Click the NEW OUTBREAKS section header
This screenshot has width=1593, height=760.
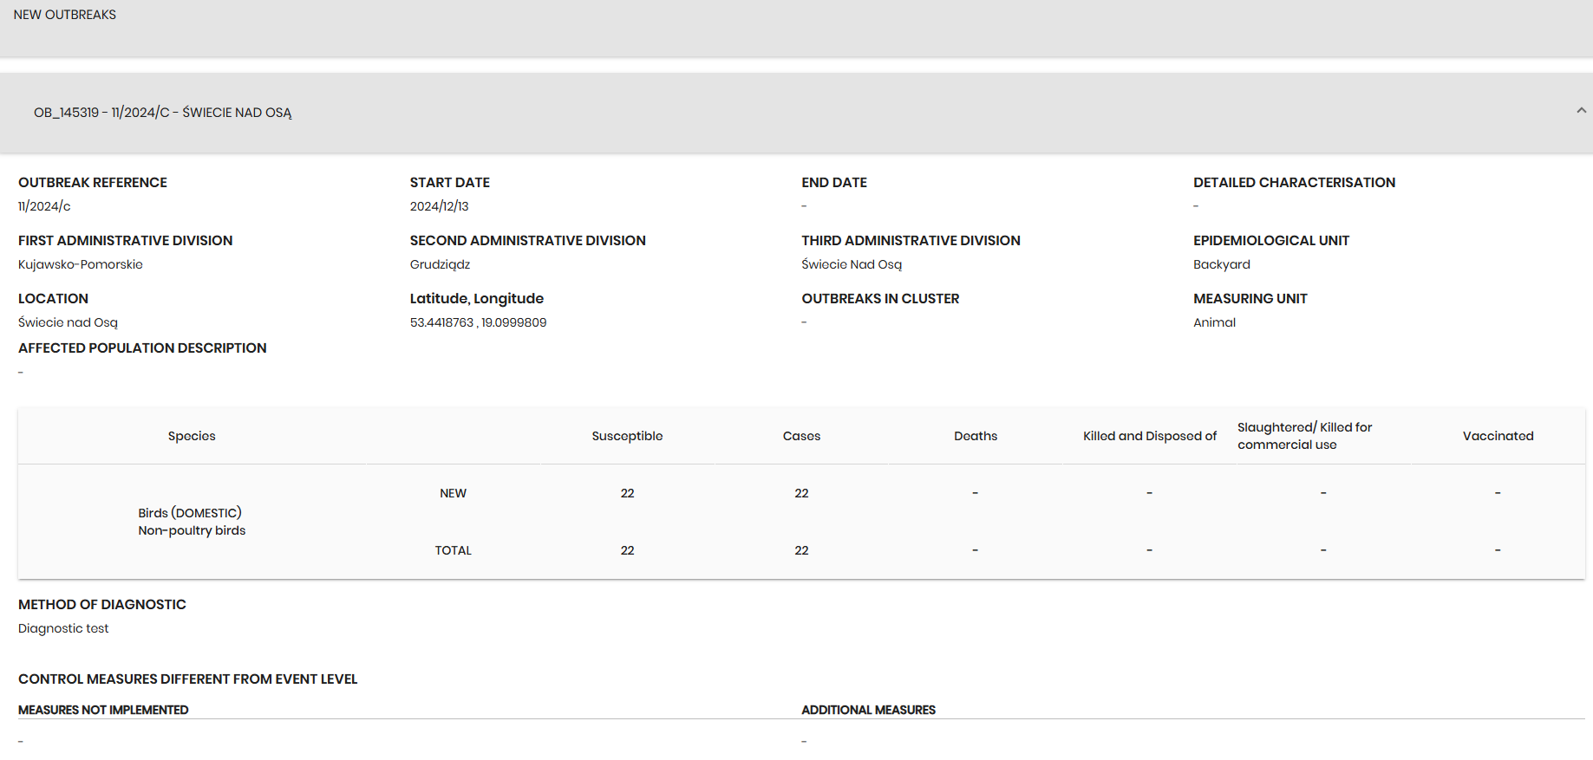pos(65,15)
